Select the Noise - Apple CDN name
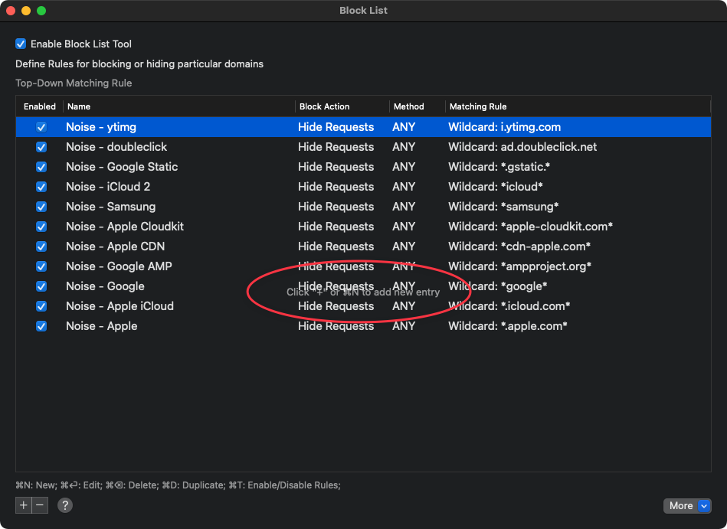This screenshot has width=727, height=529. pos(116,247)
